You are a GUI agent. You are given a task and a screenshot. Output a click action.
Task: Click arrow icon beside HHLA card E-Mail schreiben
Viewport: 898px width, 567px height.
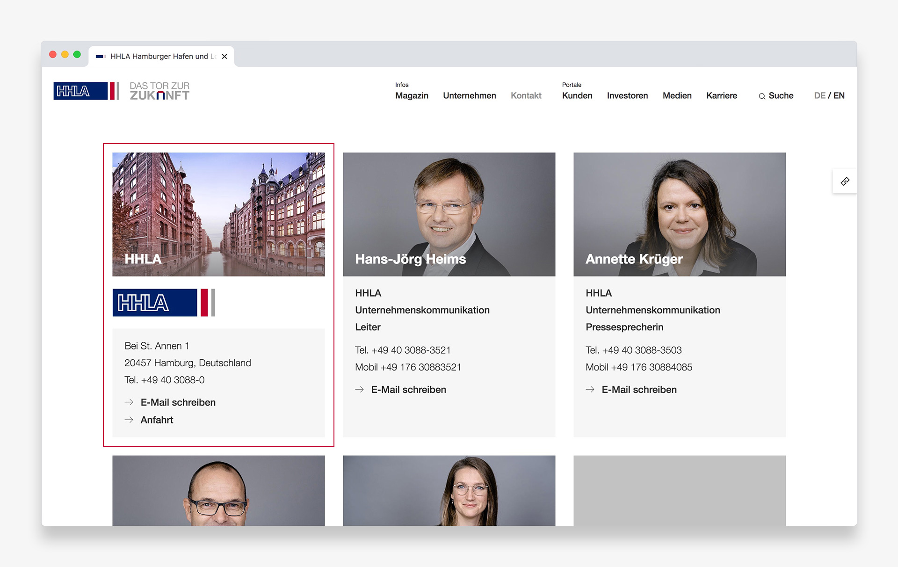click(129, 402)
